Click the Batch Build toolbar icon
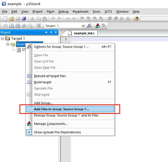Viewport: 168px width, 162px height. [24, 26]
